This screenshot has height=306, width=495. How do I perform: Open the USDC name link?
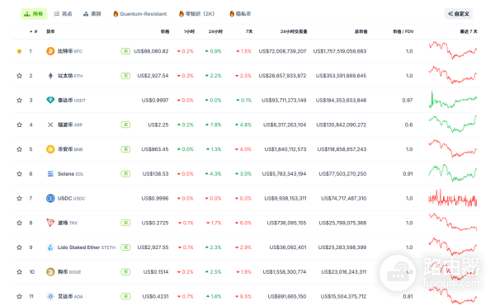[71, 199]
